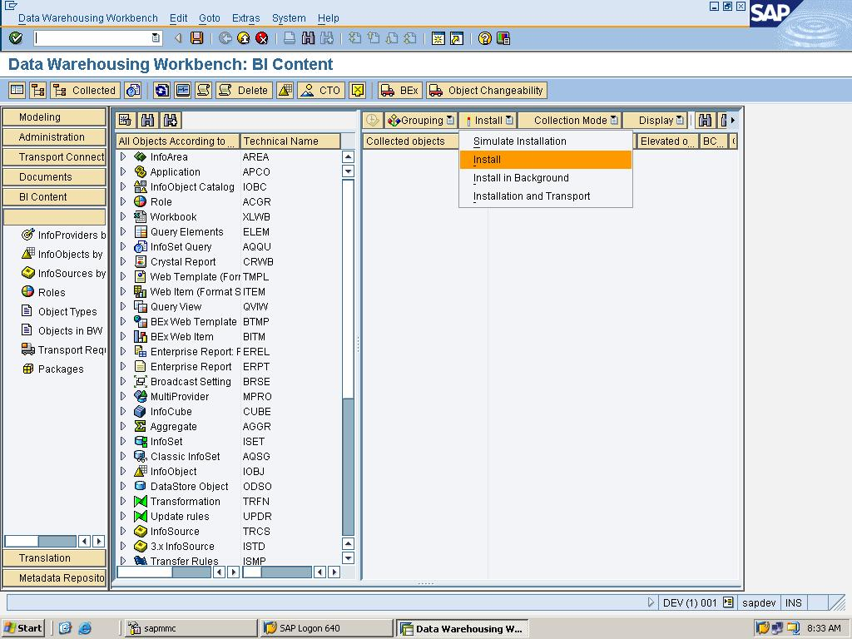Choose Install in Background
The height and width of the screenshot is (639, 852).
tap(546, 178)
